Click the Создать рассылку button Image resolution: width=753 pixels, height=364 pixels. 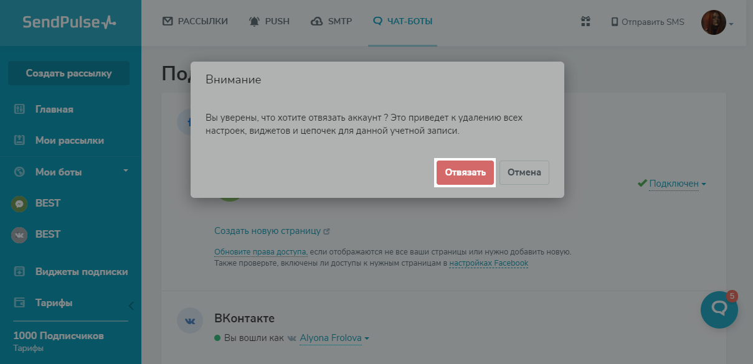click(69, 73)
